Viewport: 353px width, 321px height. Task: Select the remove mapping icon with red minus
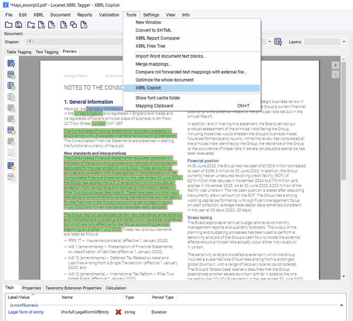click(11, 129)
